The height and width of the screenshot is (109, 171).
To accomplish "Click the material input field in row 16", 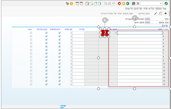I will click(140, 84).
